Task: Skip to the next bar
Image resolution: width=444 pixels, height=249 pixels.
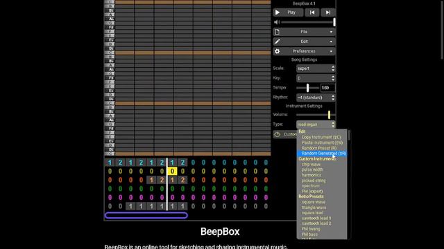Action: (x=328, y=12)
